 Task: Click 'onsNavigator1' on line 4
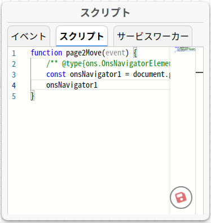(x=72, y=85)
